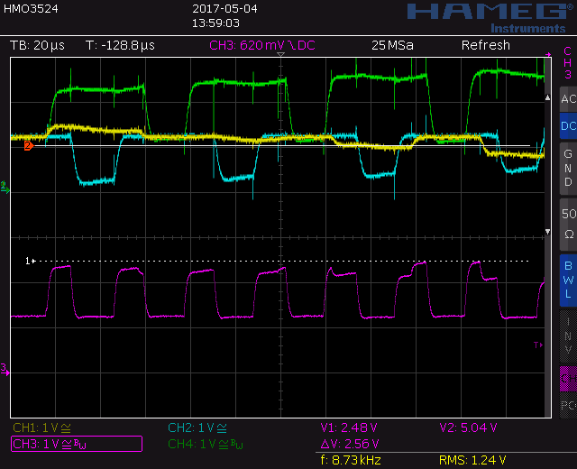Image resolution: width=577 pixels, height=469 pixels.
Task: Click the partially visible PO menu item
Action: point(568,405)
